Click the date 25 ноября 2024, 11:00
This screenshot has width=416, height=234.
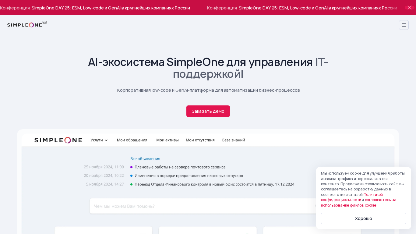104,167
